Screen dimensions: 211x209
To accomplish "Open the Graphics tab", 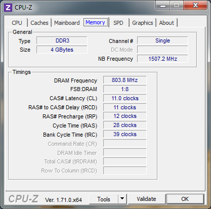I will tap(143, 23).
